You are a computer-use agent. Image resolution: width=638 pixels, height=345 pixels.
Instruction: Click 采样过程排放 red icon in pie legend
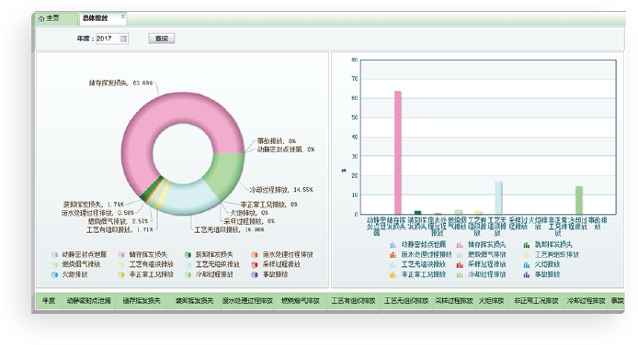255,264
